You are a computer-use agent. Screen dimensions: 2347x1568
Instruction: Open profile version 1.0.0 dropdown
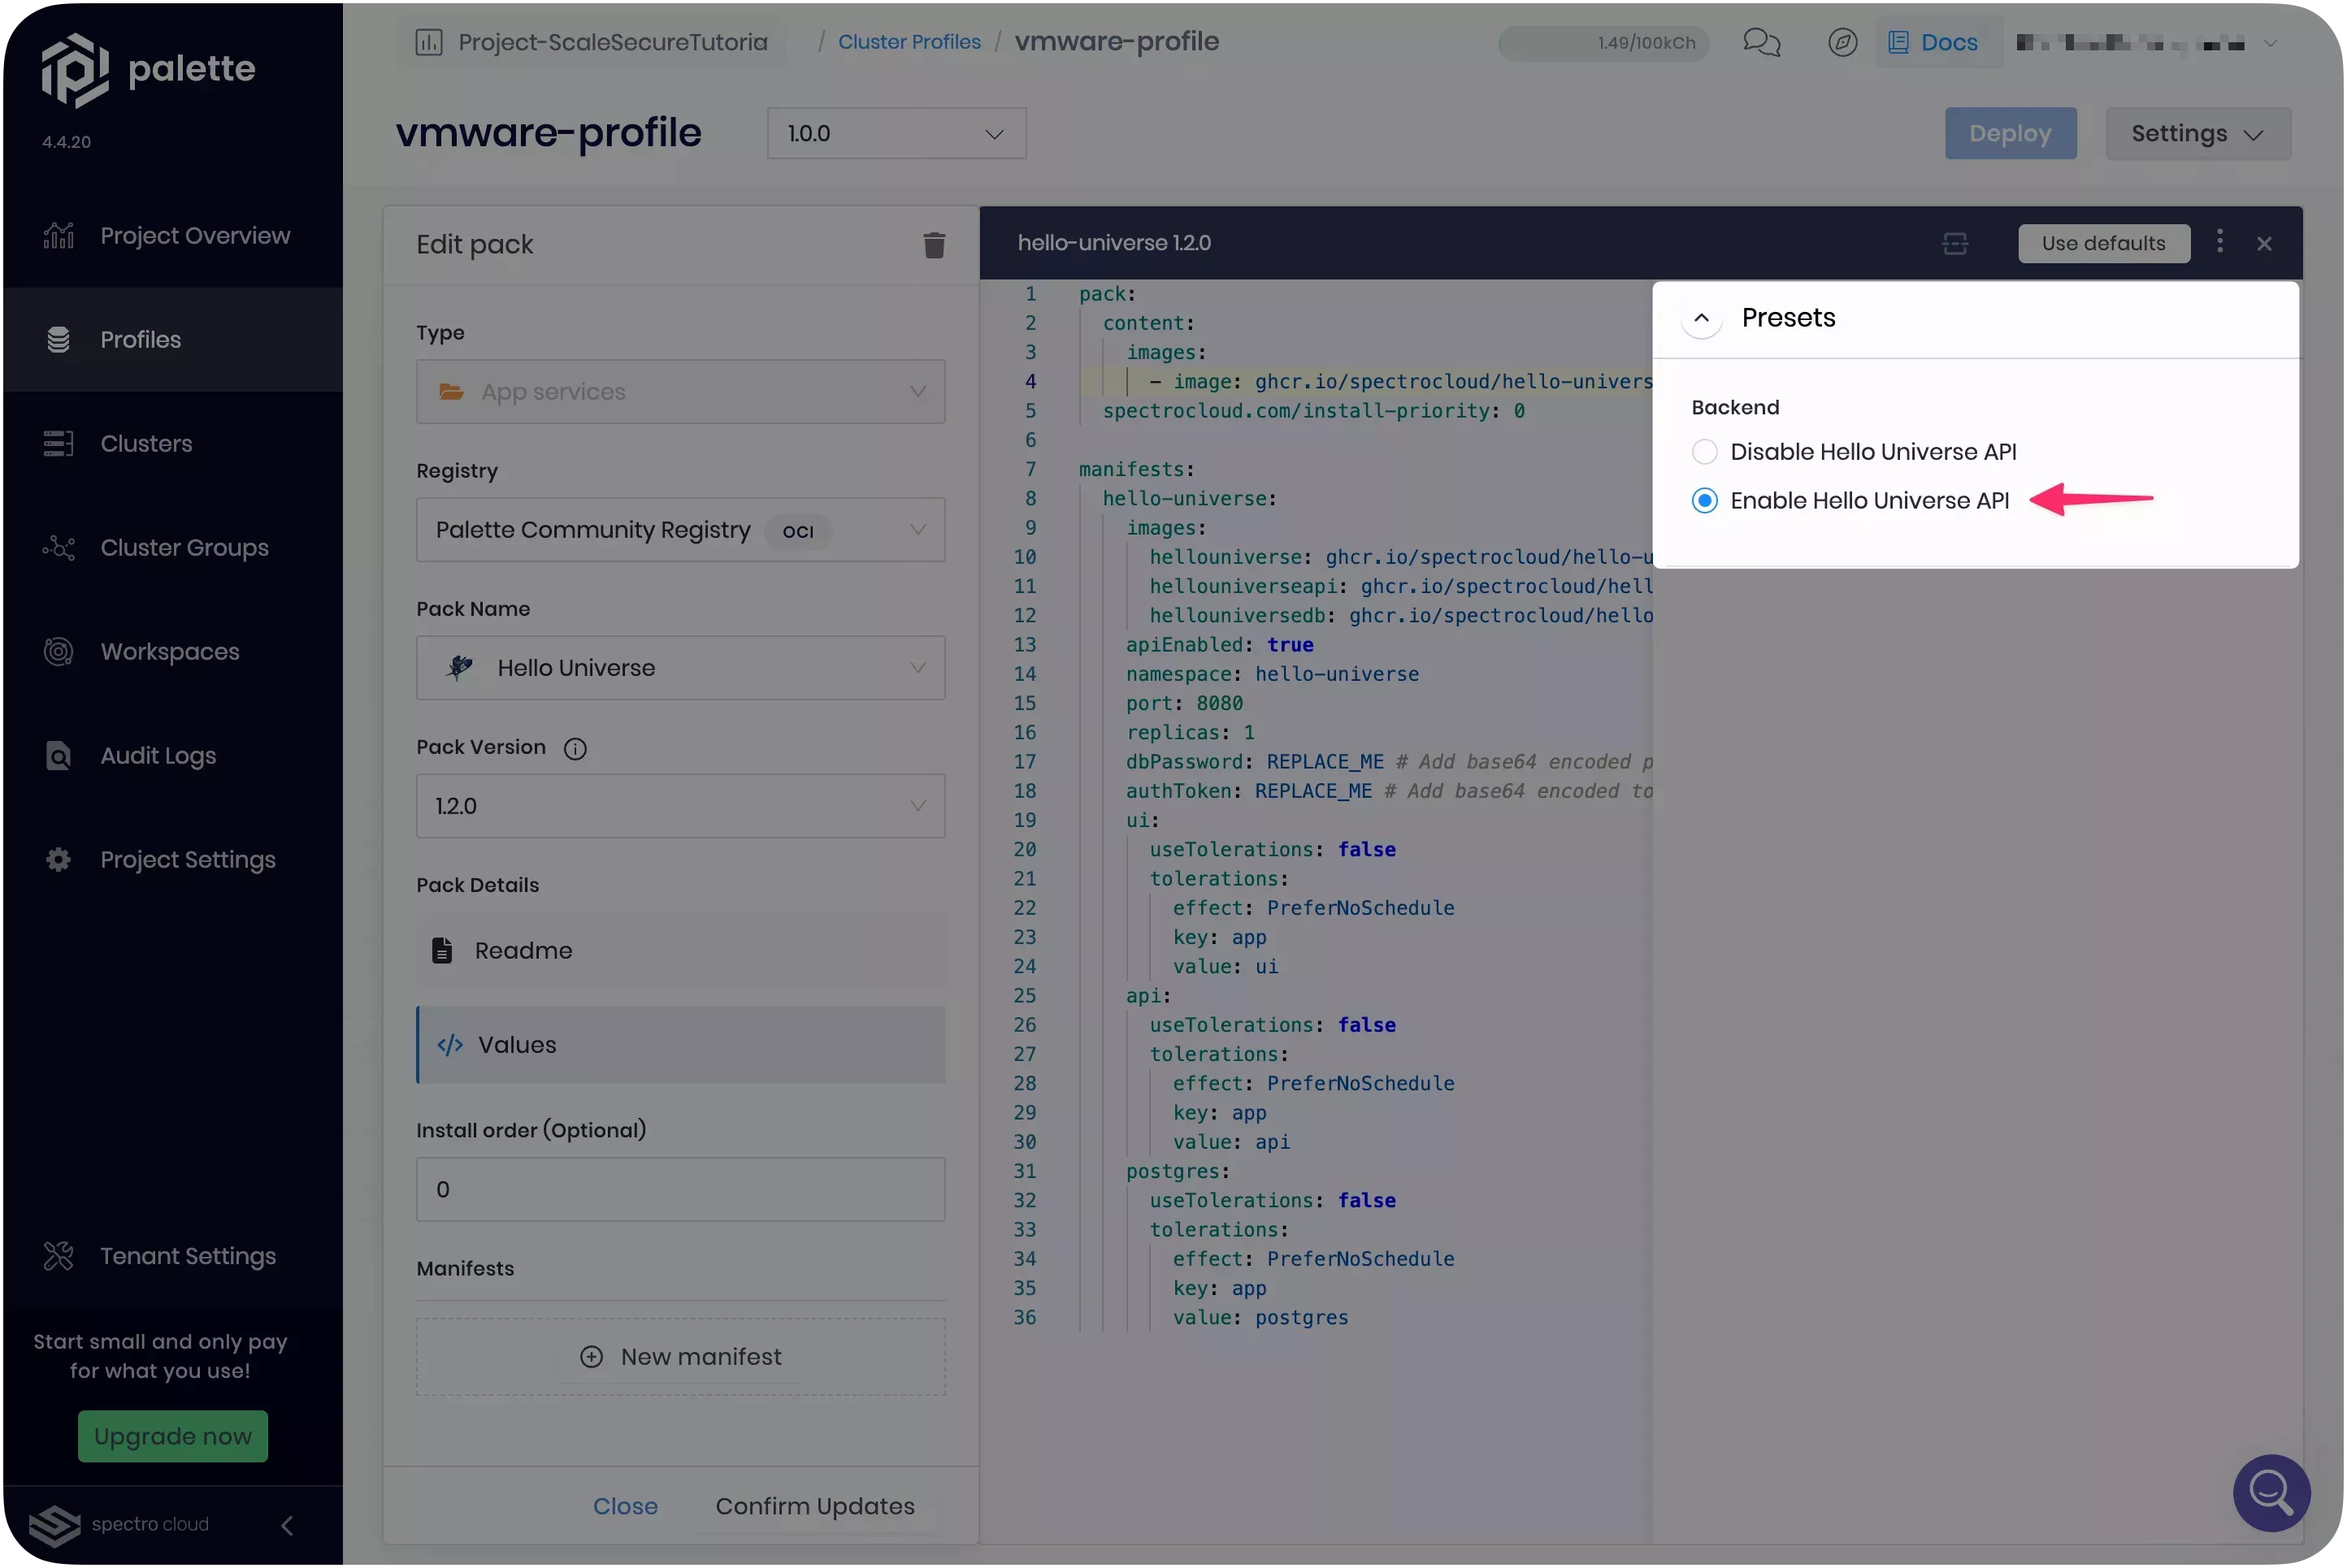pos(896,134)
